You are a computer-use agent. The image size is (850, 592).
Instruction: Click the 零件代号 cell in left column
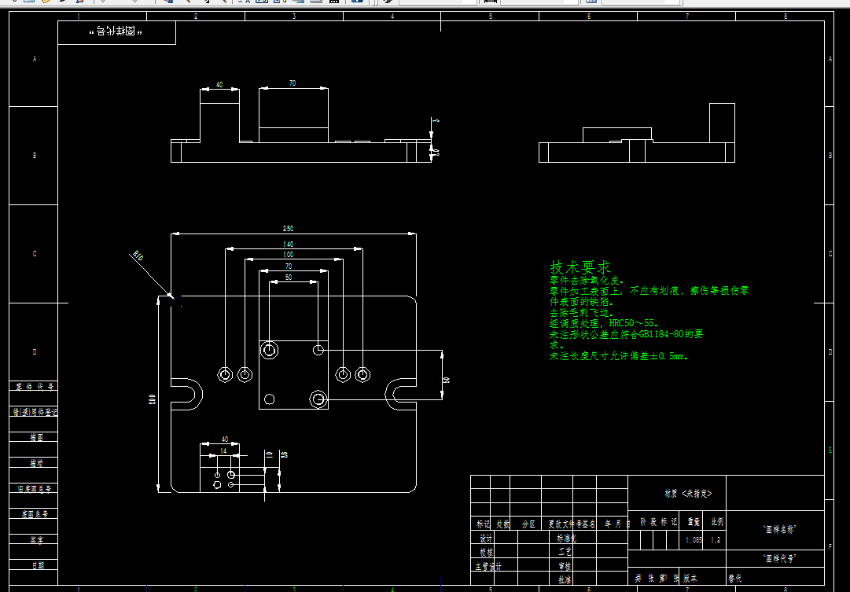point(35,387)
